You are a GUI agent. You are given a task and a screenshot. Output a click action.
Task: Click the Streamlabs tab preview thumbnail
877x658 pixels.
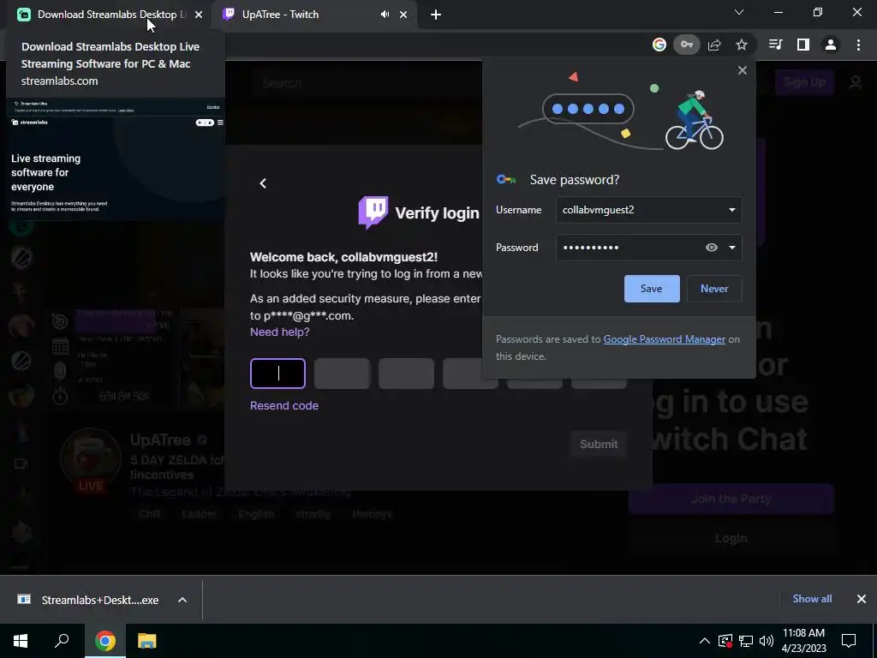[x=116, y=160]
